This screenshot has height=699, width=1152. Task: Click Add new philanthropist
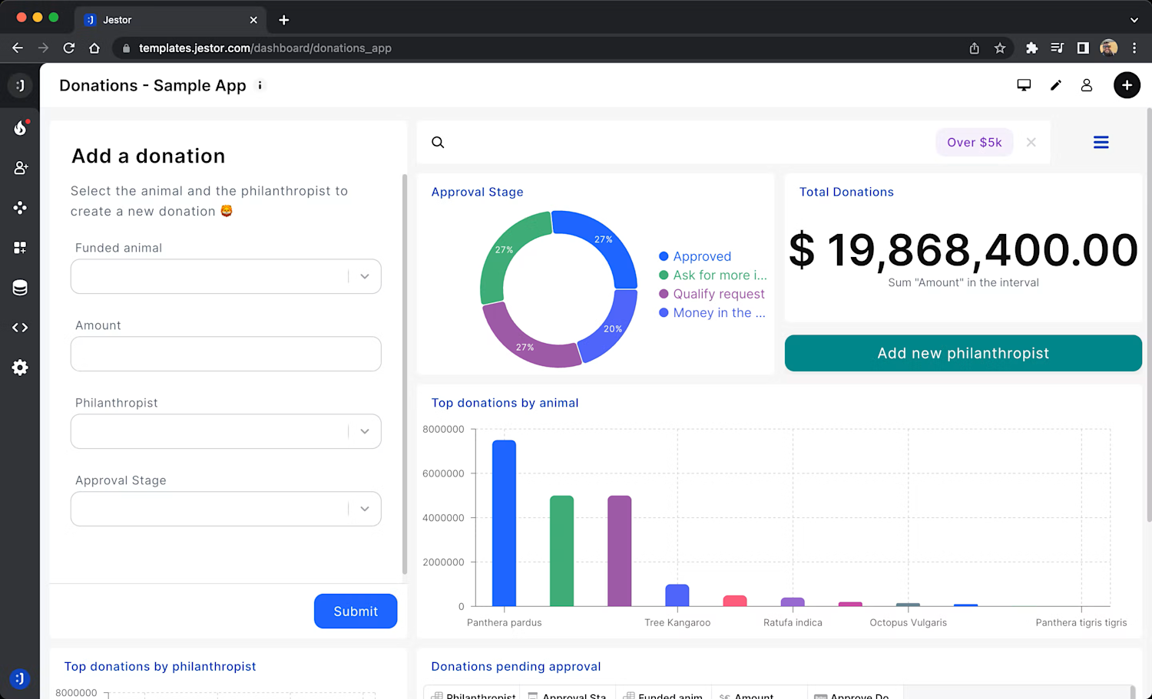(962, 353)
